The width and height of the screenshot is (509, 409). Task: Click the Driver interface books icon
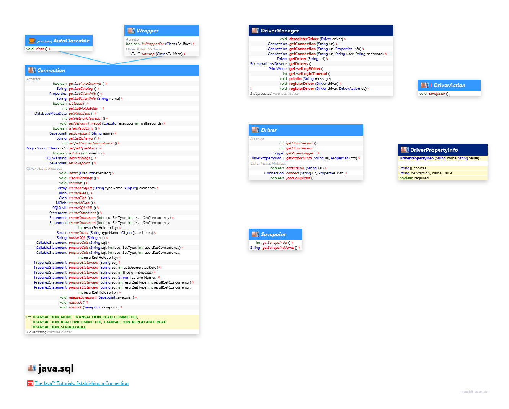[x=255, y=130]
